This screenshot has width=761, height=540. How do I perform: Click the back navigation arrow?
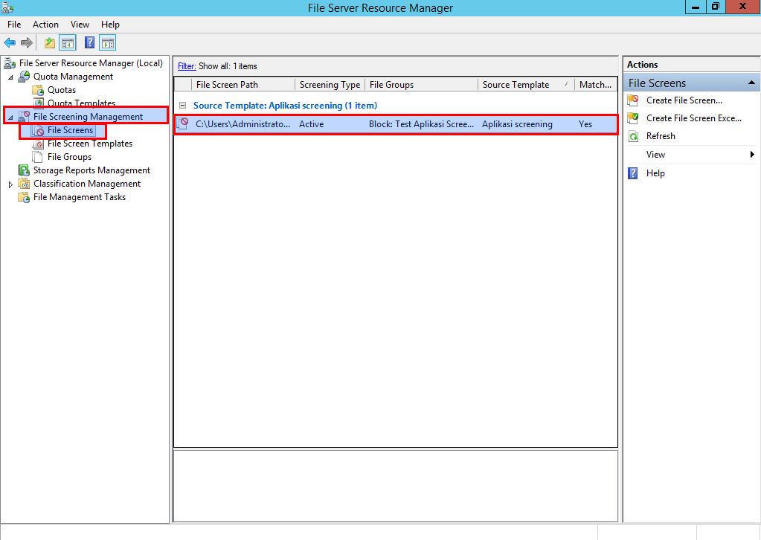pyautogui.click(x=9, y=42)
